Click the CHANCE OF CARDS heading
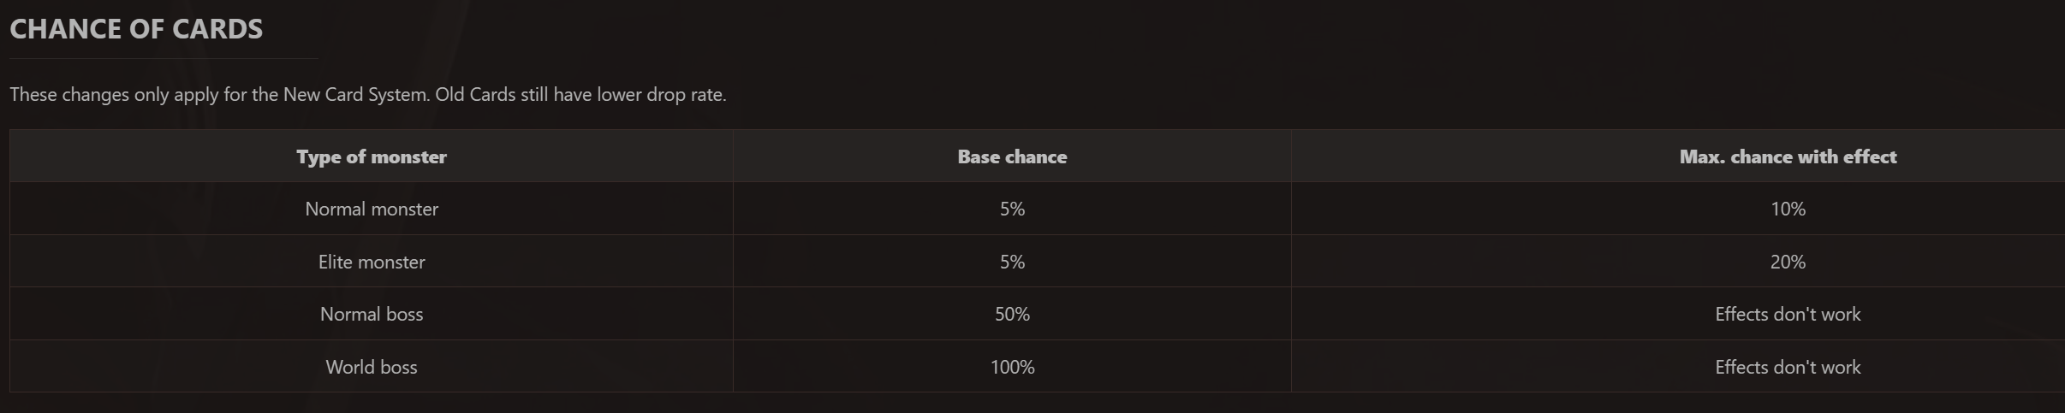 pos(136,29)
